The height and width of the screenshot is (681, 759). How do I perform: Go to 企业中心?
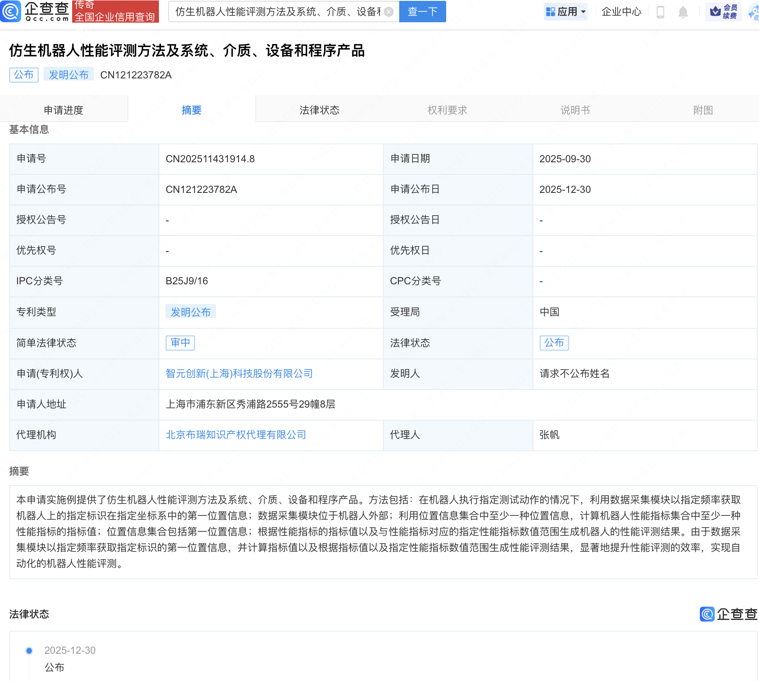tap(621, 12)
